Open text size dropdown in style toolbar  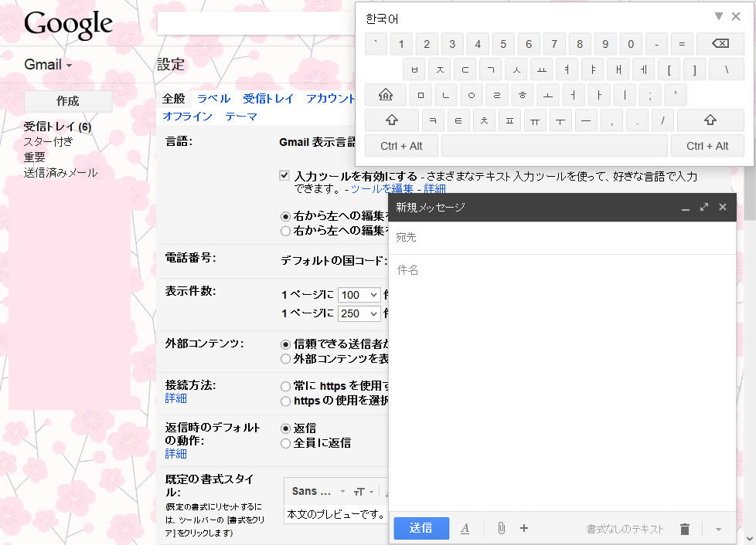point(363,492)
